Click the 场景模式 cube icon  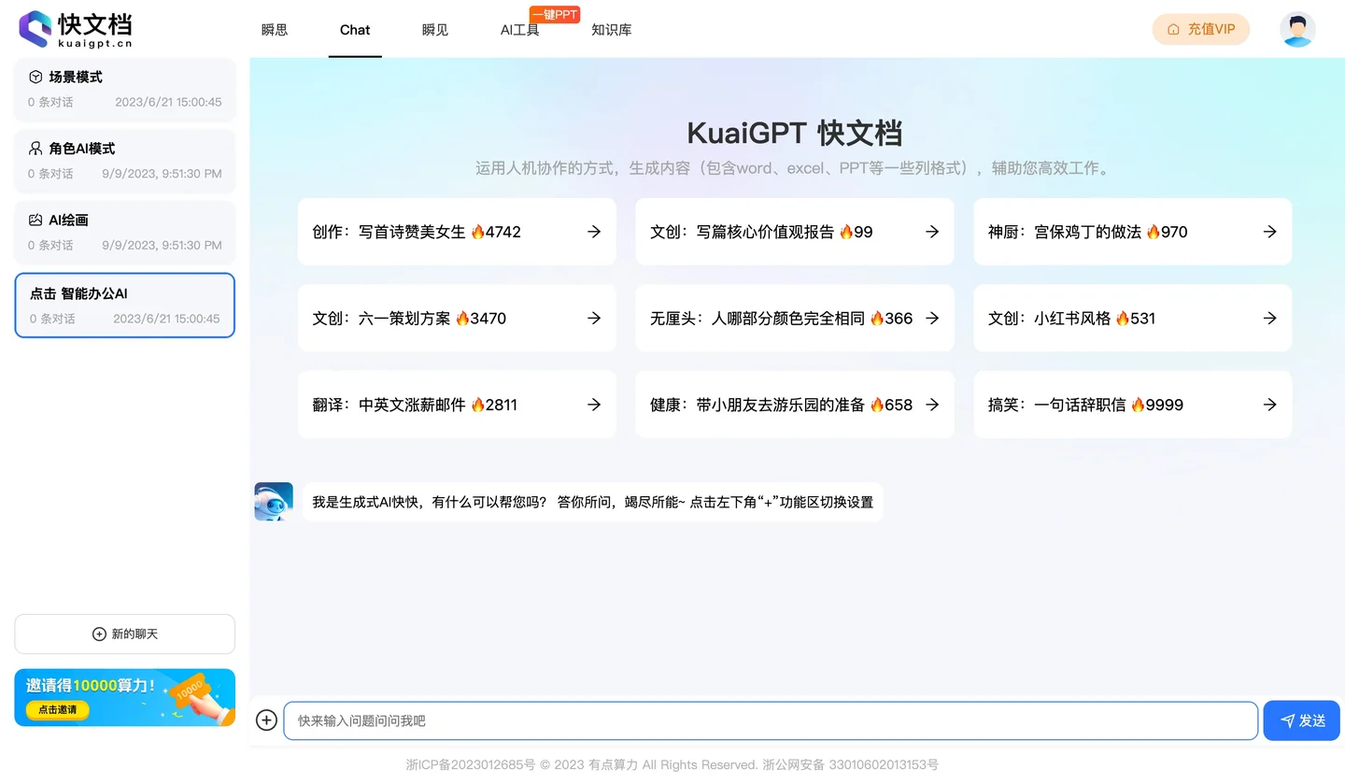(x=35, y=77)
